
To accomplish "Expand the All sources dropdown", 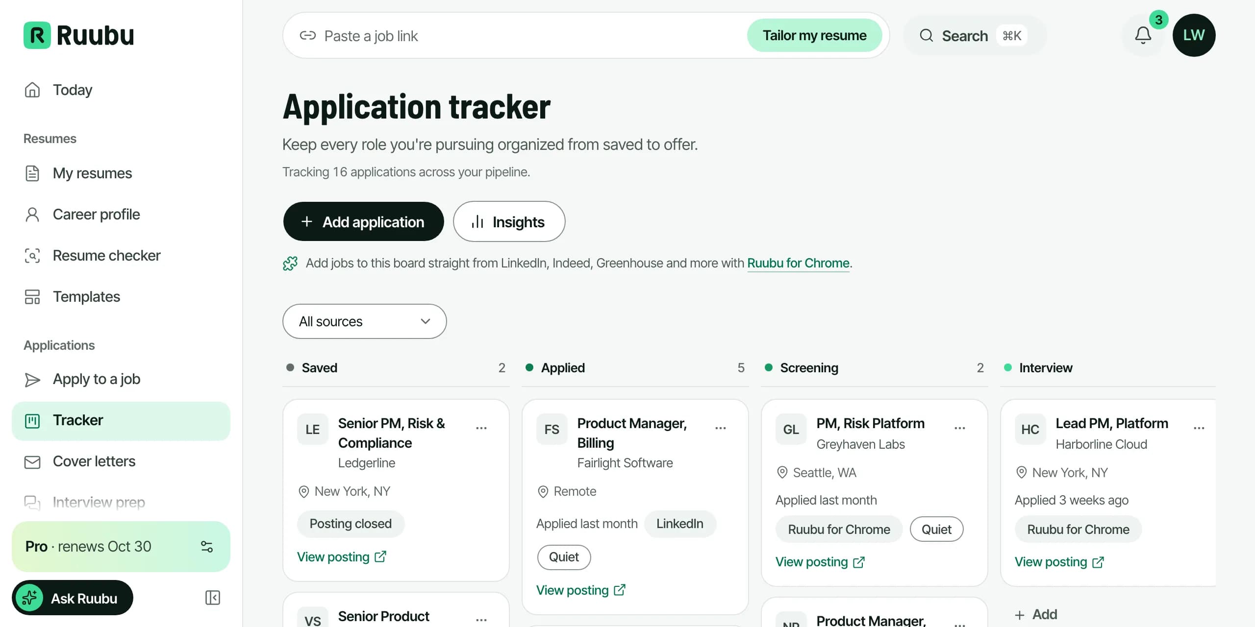I will (x=364, y=321).
